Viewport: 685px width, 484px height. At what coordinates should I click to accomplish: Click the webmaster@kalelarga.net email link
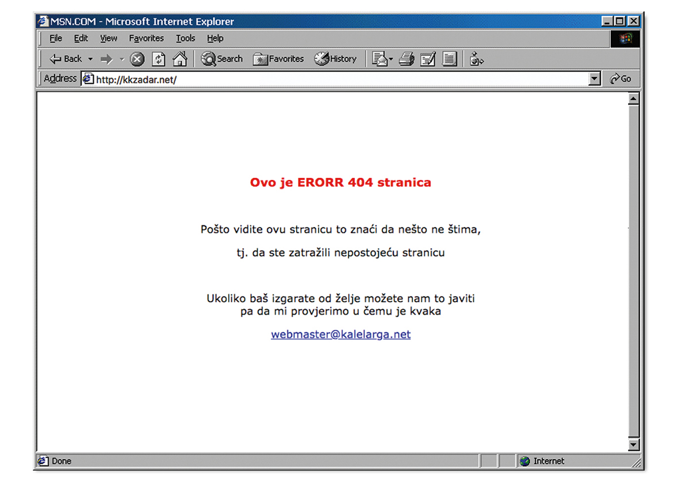[340, 334]
